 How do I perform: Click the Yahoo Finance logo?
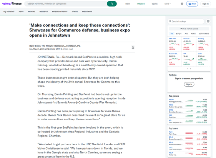click(12, 4)
